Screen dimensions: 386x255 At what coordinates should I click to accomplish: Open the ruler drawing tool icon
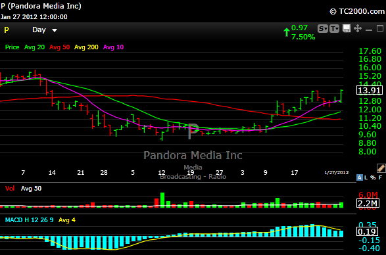[x=381, y=168]
